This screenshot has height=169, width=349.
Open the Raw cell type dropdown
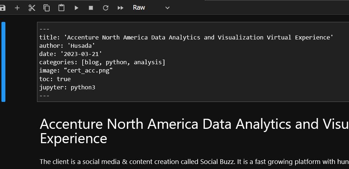[151, 8]
